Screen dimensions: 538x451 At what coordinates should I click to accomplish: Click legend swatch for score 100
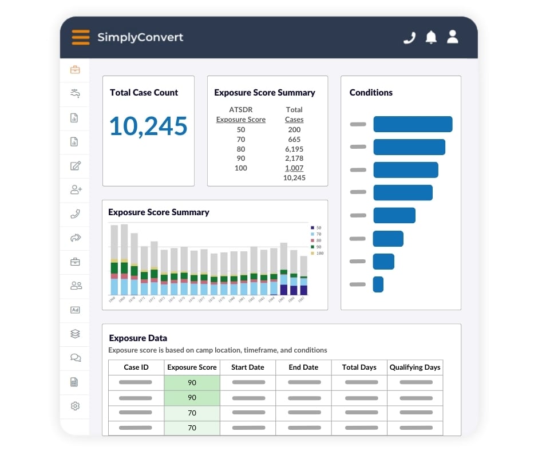(x=312, y=254)
